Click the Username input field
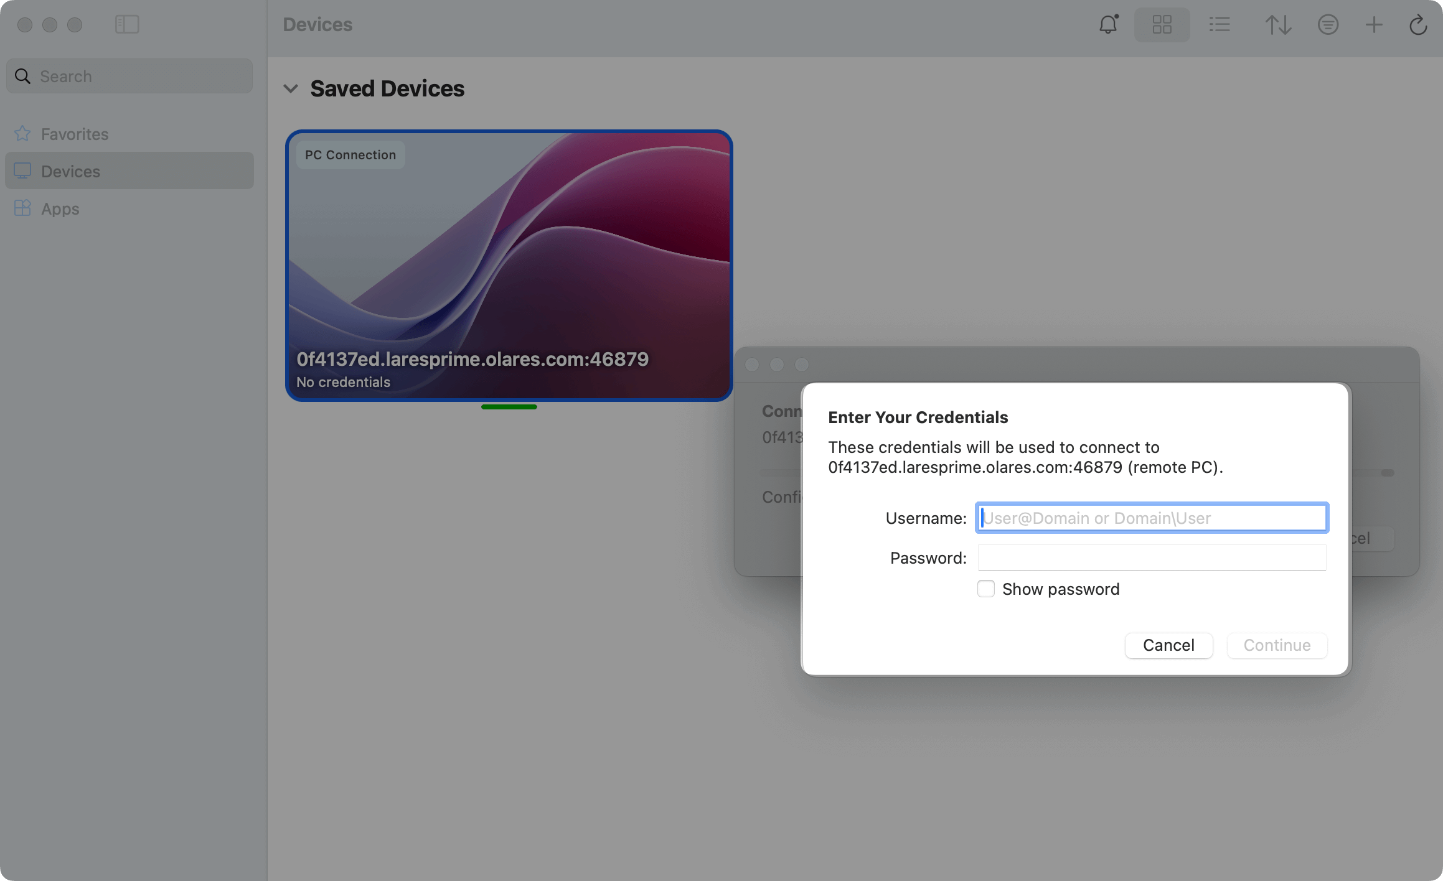 click(1152, 518)
